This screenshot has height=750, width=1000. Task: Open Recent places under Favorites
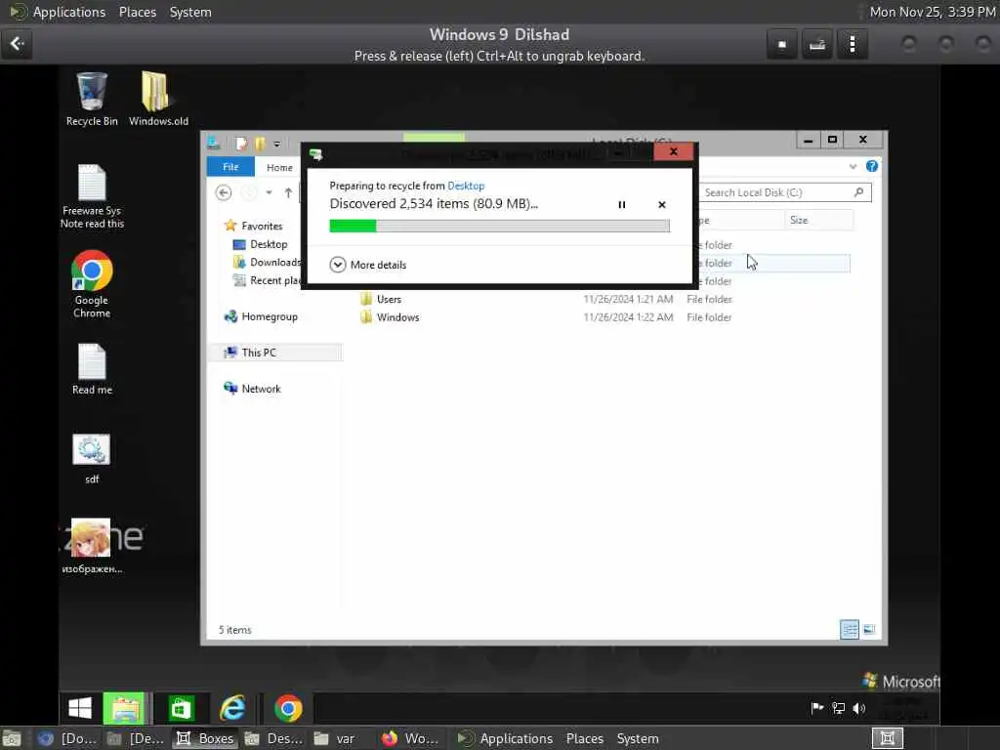point(267,280)
